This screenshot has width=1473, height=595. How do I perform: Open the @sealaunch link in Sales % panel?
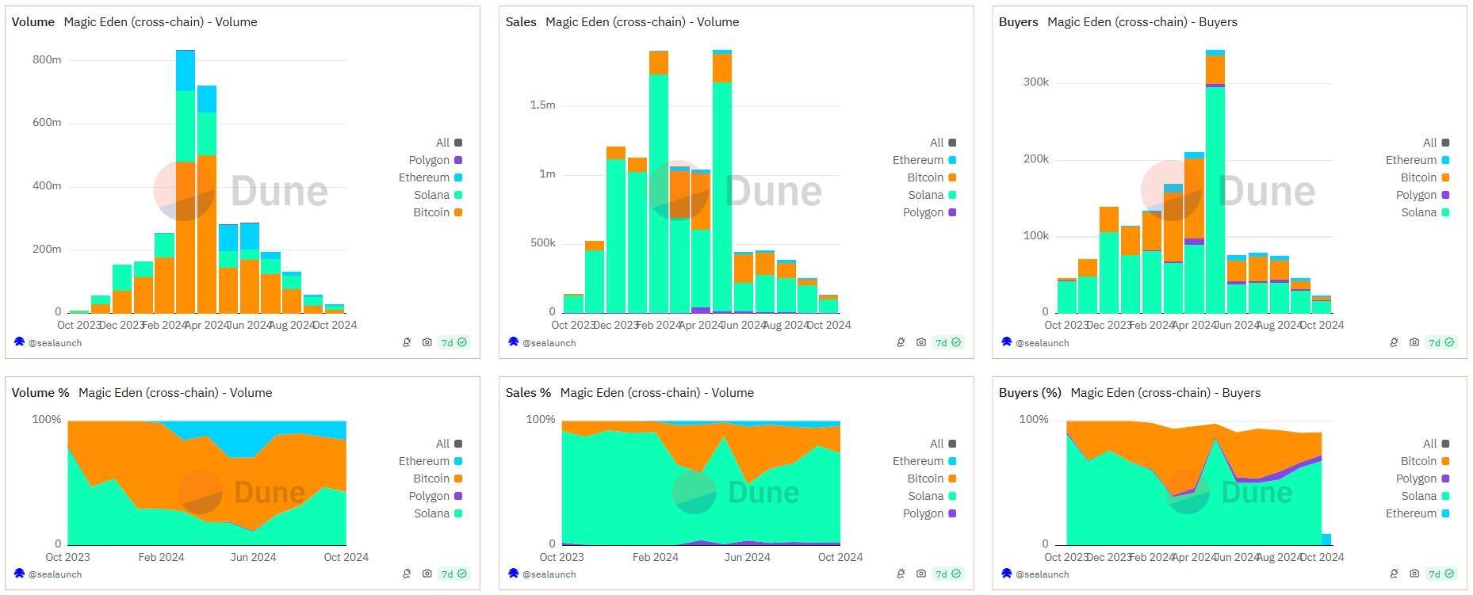click(x=549, y=574)
